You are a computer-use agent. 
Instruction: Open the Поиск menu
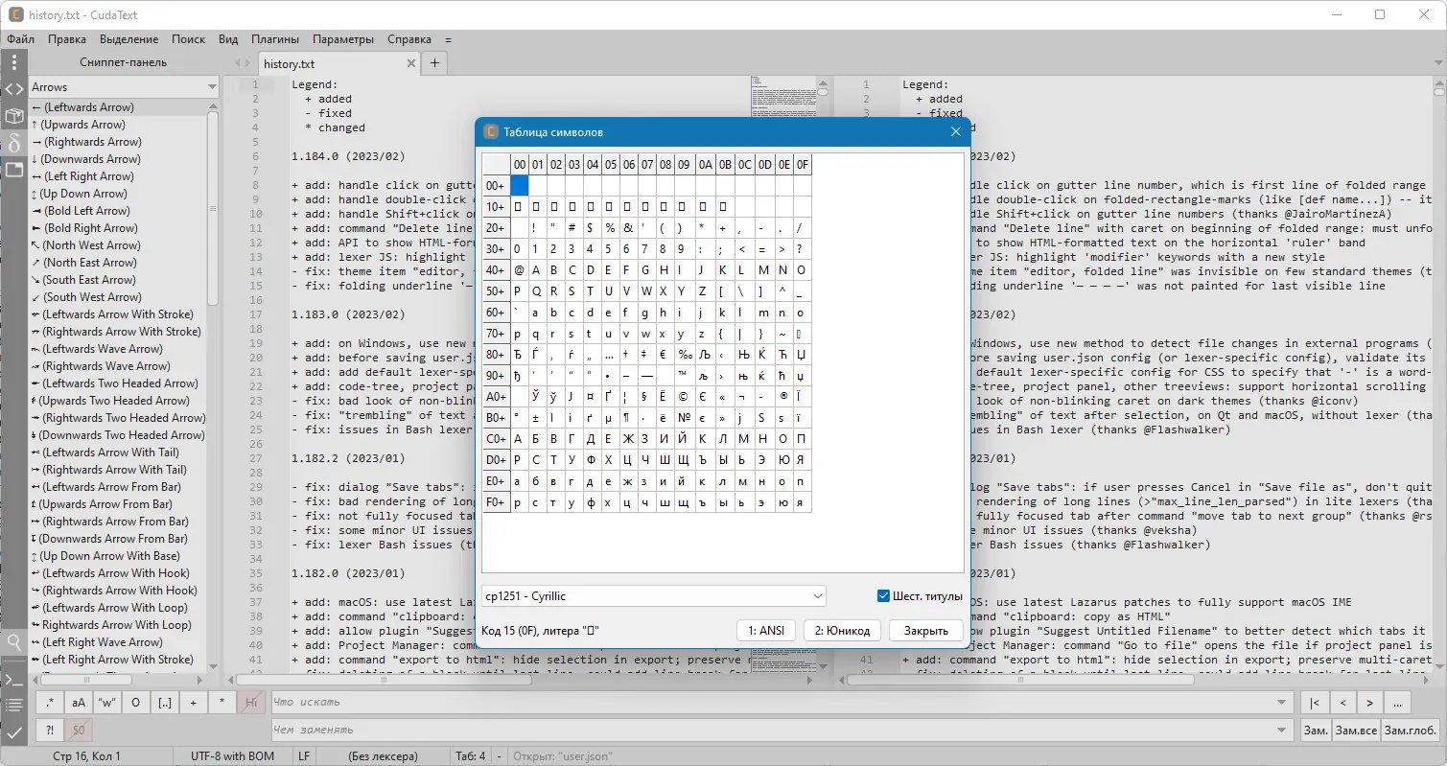tap(189, 39)
